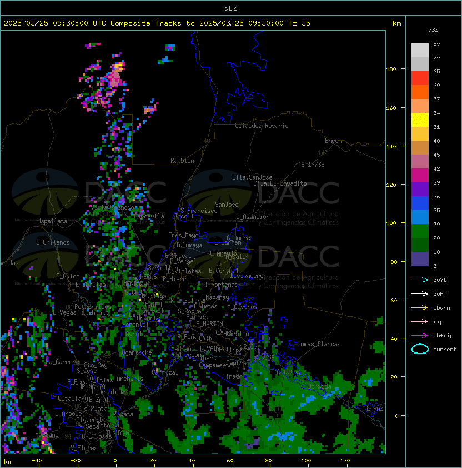Click the 'Potrerillos' place label
Image resolution: width=462 pixels, height=468 pixels.
coord(93,307)
